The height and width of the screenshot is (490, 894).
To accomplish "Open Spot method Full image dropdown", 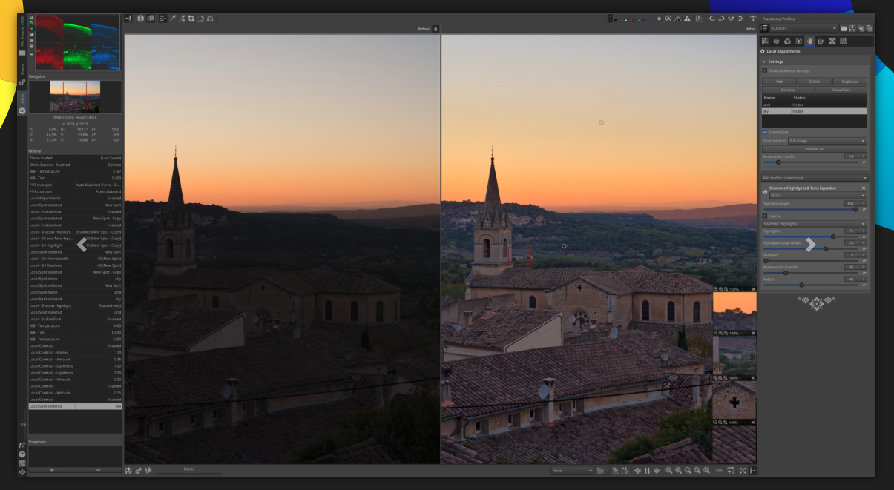I will coord(827,141).
